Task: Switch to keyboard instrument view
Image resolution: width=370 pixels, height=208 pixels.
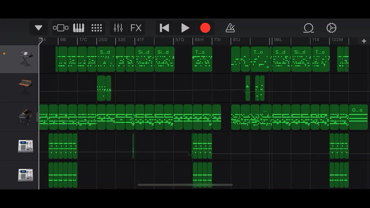Action: point(79,28)
